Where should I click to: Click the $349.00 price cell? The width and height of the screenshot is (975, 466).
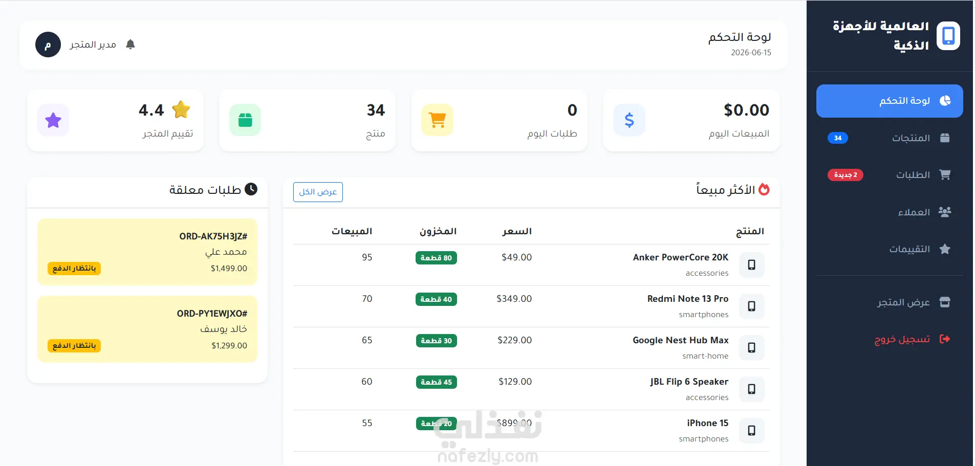pos(514,299)
